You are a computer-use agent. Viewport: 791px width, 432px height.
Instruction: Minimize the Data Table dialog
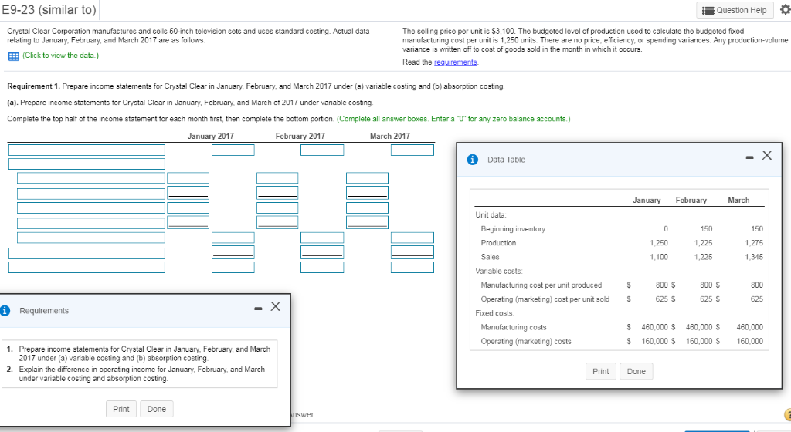749,157
